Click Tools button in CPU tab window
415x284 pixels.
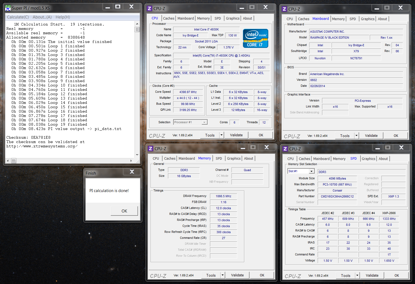pyautogui.click(x=210, y=135)
